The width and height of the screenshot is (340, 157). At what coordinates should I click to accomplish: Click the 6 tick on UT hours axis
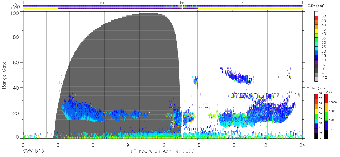[93, 145]
